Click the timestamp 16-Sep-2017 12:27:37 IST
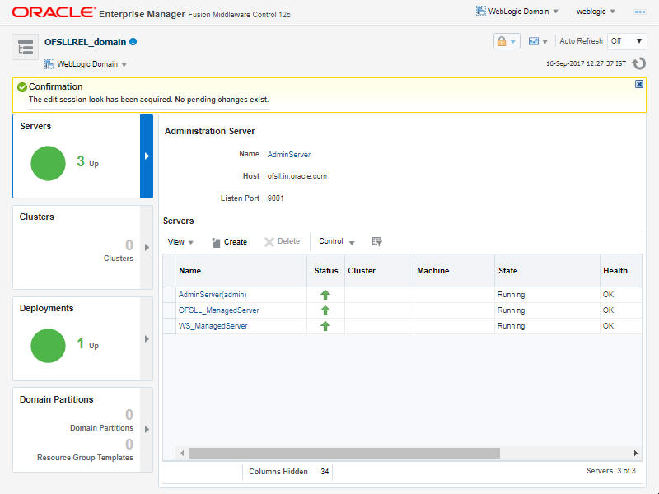 pyautogui.click(x=586, y=63)
